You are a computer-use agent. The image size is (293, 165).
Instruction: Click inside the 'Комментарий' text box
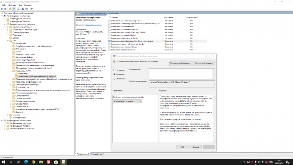click(x=180, y=74)
